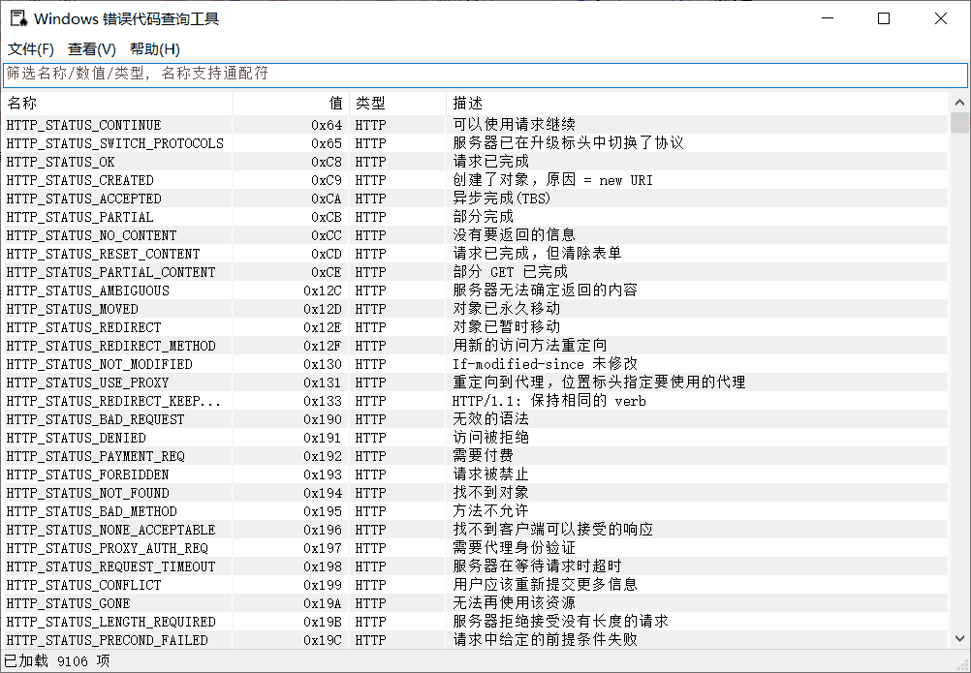Click the scrollbar down arrow
971x673 pixels.
[958, 639]
